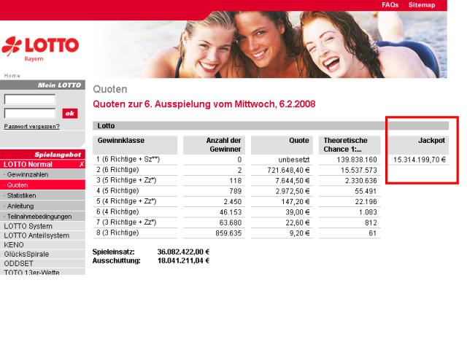Click the Mein LOTTO panel header
Viewport: 467px width, 350px height.
pos(42,85)
